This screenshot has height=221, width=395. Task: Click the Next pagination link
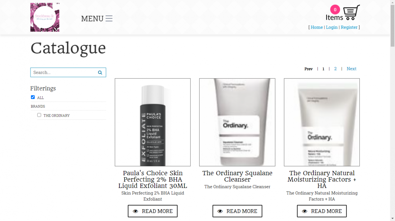pos(352,69)
